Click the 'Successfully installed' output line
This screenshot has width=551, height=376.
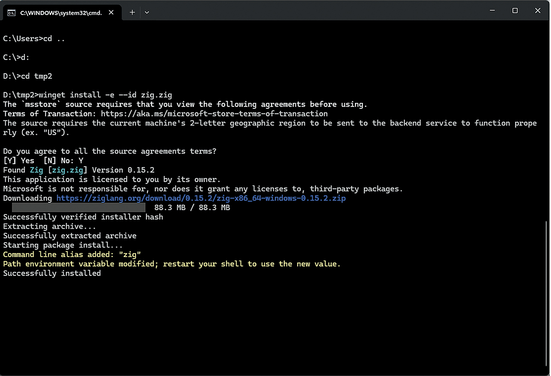(x=52, y=273)
